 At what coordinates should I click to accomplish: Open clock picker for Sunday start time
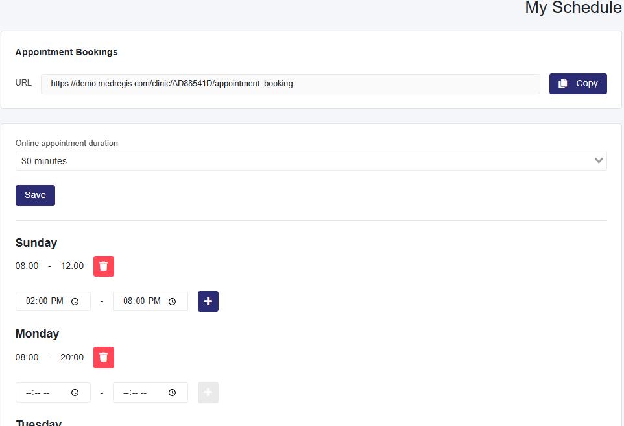(x=75, y=301)
